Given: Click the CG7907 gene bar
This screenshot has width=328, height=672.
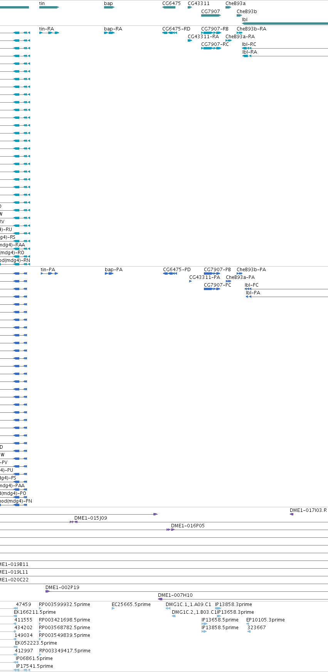Looking at the screenshot, I should [x=211, y=15].
